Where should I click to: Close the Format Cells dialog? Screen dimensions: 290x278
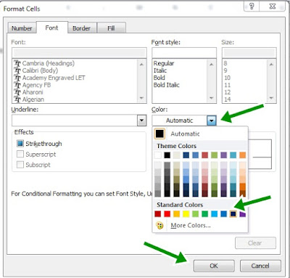tap(273, 6)
